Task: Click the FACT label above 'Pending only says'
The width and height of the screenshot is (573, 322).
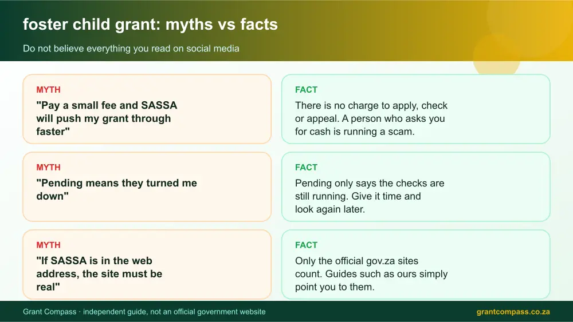Action: tap(306, 168)
